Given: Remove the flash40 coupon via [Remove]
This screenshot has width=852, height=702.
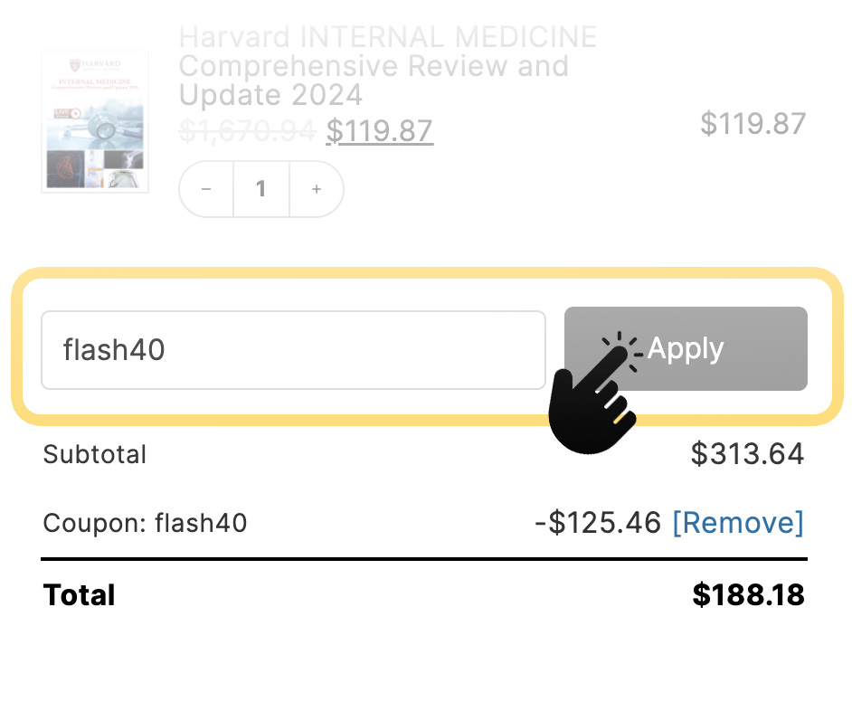Looking at the screenshot, I should click(737, 523).
